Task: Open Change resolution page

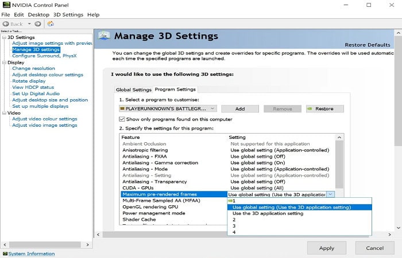Action: click(33, 68)
